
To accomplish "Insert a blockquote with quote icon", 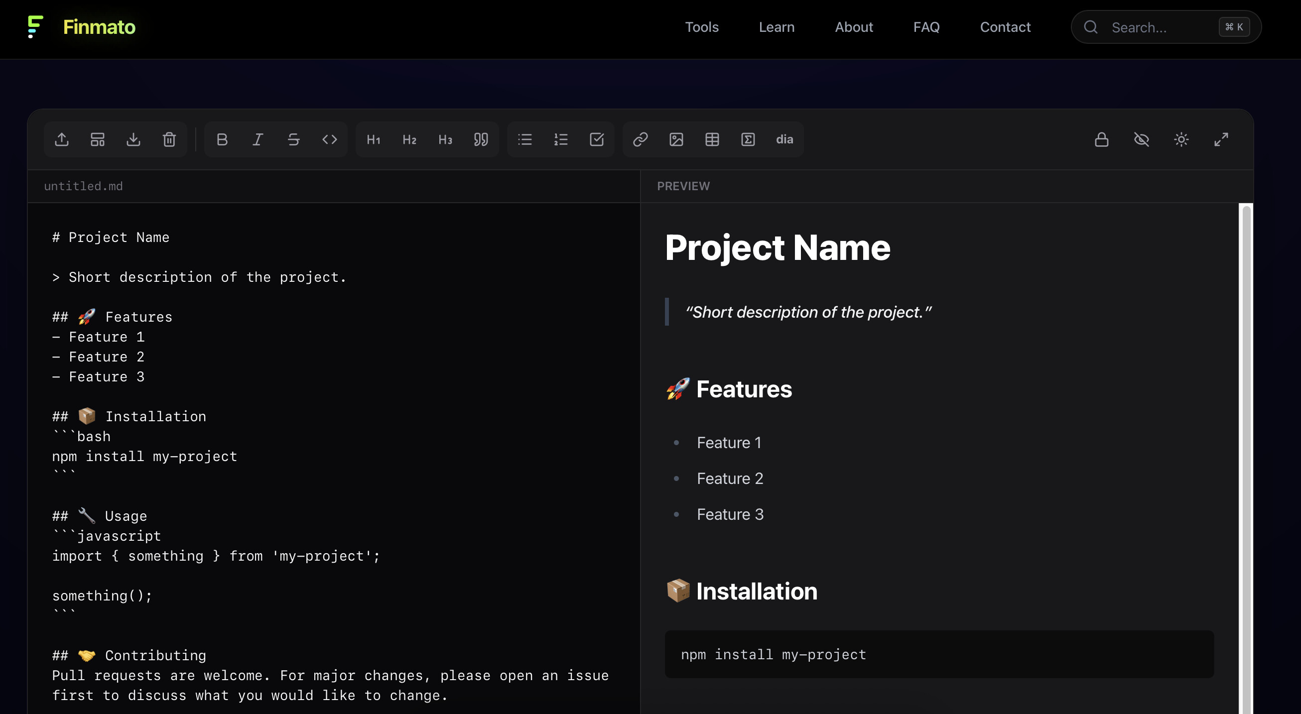I will pyautogui.click(x=481, y=139).
